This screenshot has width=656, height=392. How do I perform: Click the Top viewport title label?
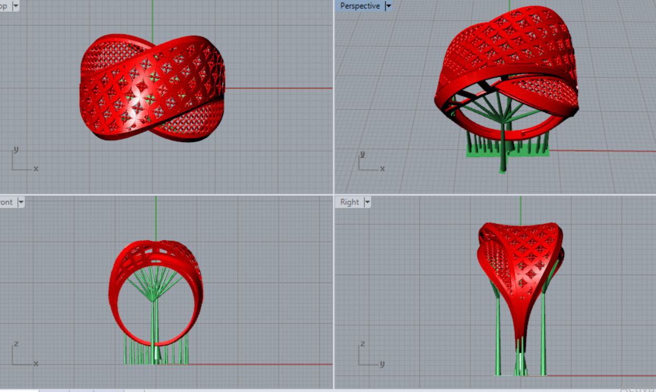3,6
